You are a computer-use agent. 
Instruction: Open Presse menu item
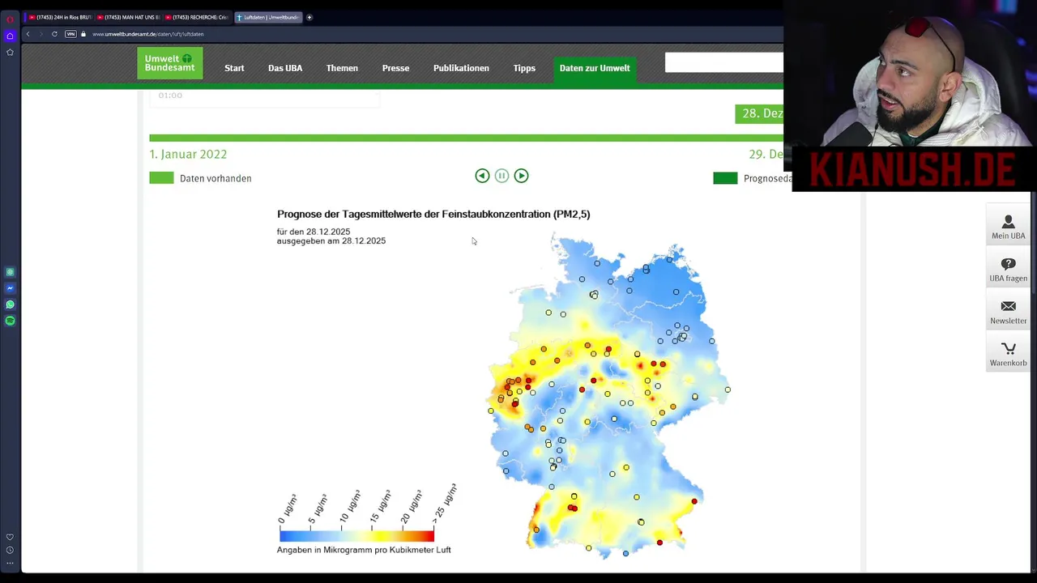click(x=395, y=68)
